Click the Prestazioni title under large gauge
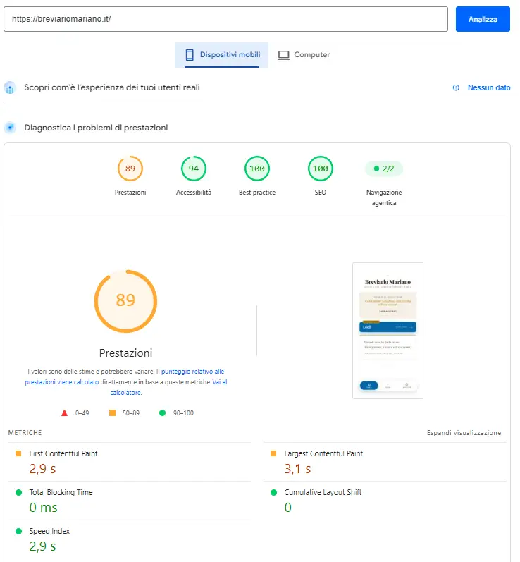The width and height of the screenshot is (520, 562). pyautogui.click(x=125, y=353)
